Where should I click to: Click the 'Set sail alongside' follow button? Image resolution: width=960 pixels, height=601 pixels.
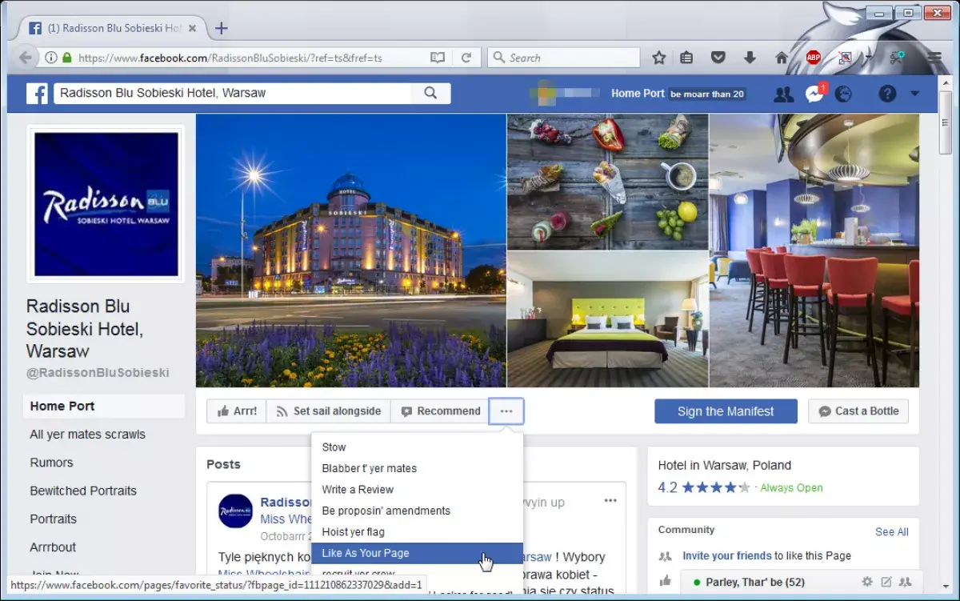[x=328, y=411]
